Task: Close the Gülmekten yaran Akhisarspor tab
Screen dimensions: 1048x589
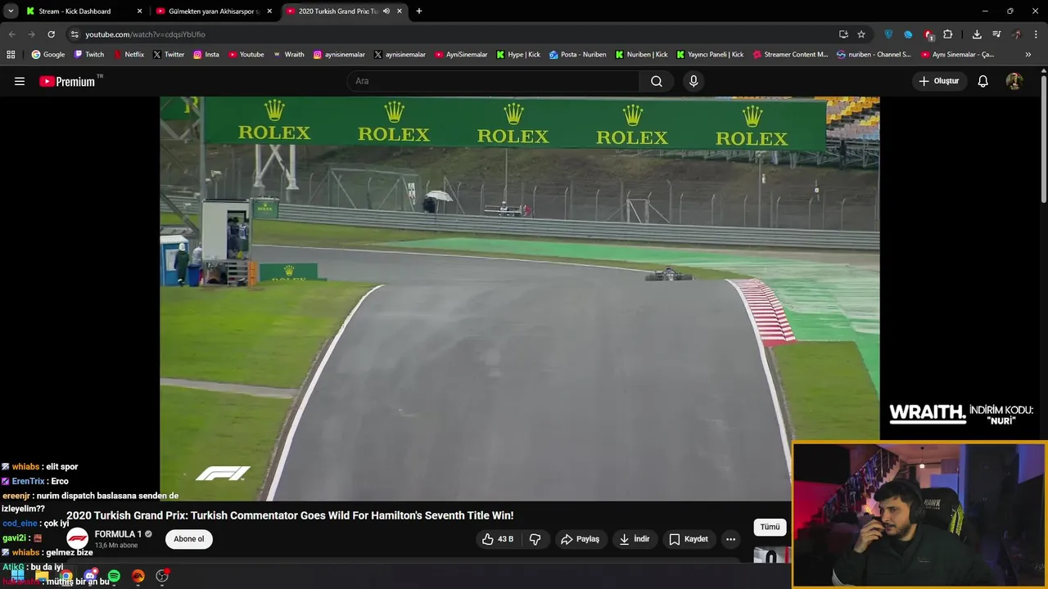Action: pos(269,11)
